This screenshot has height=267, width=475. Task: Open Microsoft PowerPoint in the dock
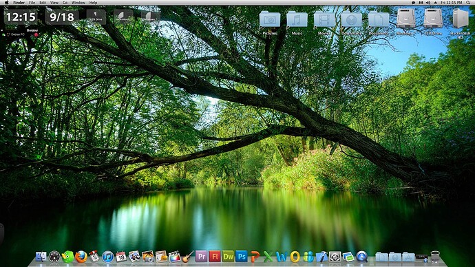coord(255,257)
